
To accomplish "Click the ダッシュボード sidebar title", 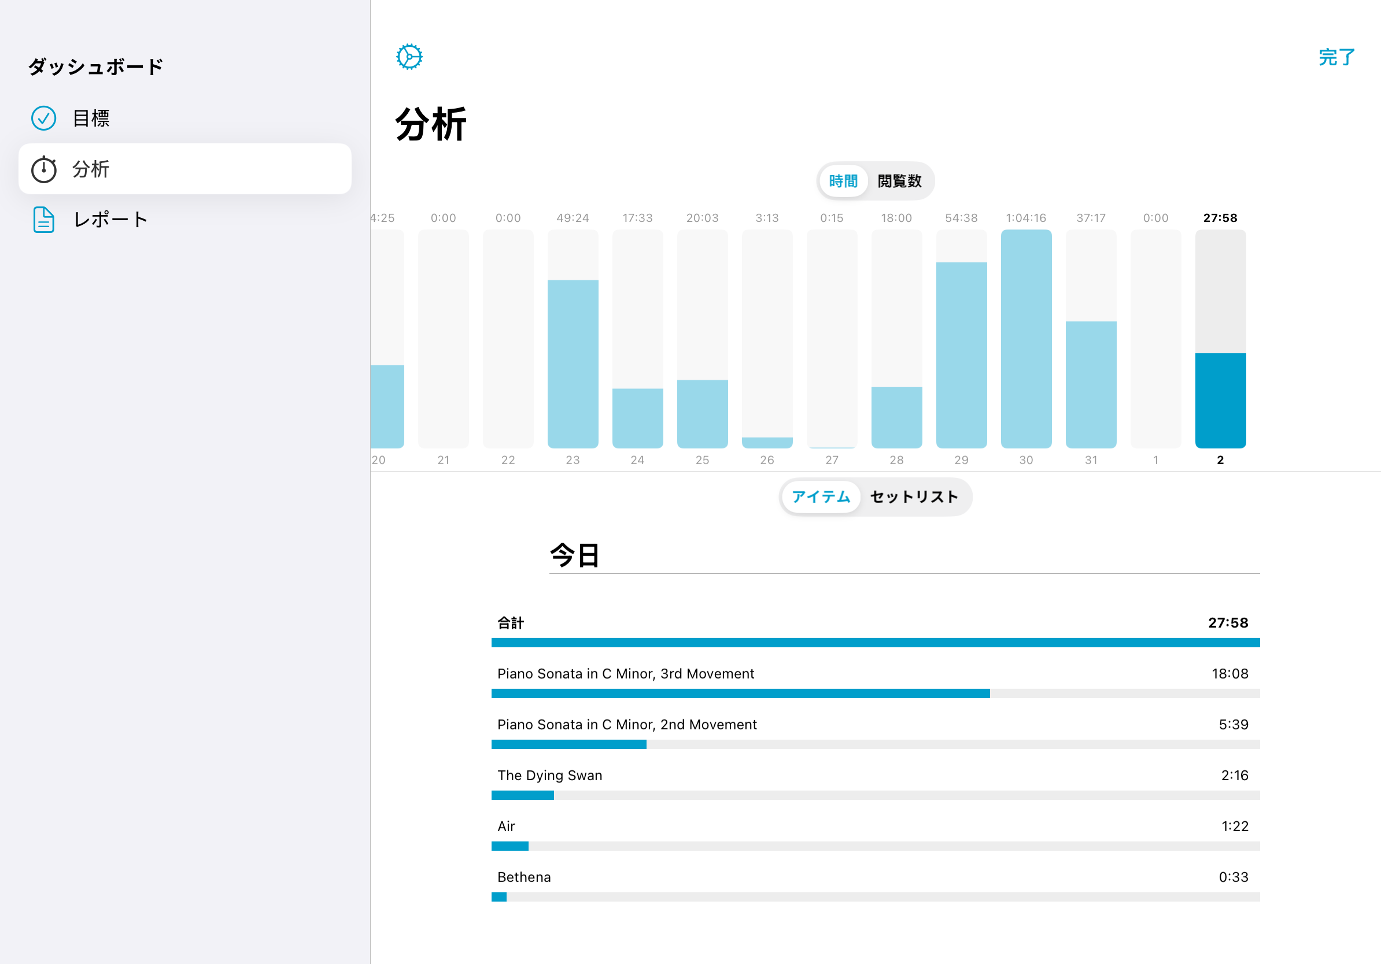I will 96,66.
